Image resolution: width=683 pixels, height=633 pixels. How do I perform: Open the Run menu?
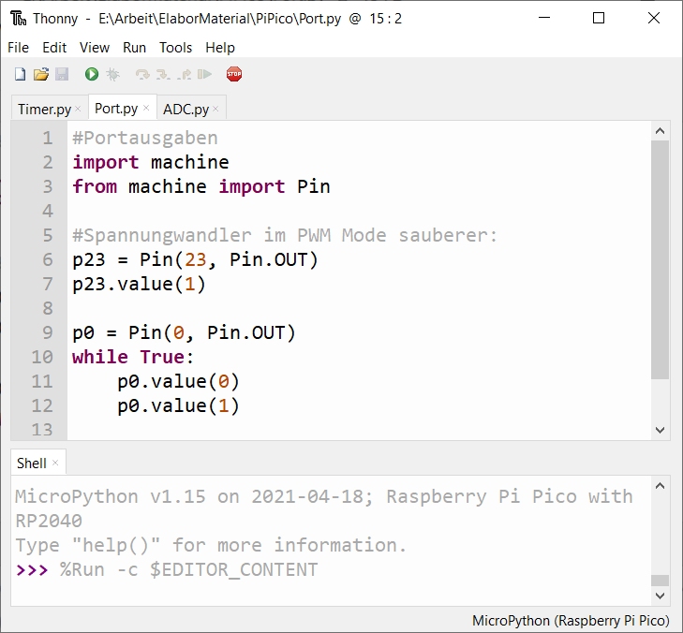coord(134,48)
